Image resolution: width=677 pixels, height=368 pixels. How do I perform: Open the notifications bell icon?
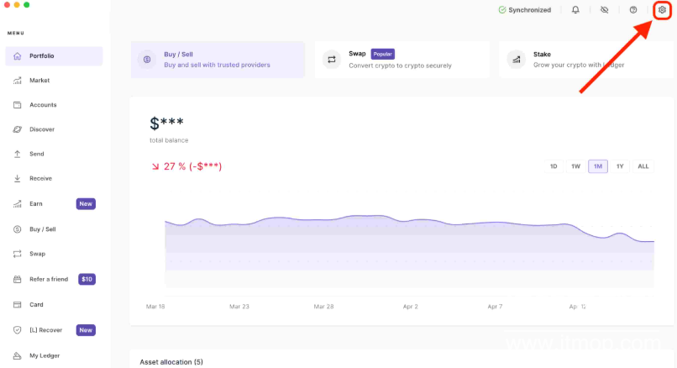575,10
